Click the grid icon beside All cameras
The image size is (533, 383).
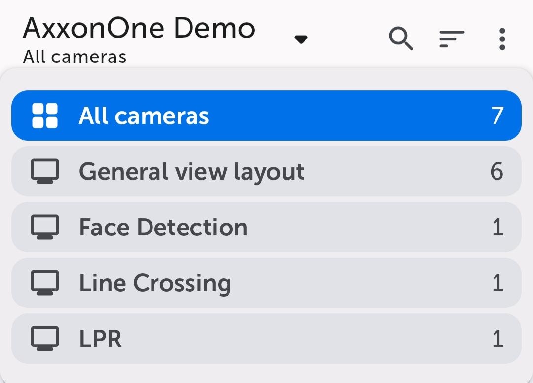click(x=45, y=116)
